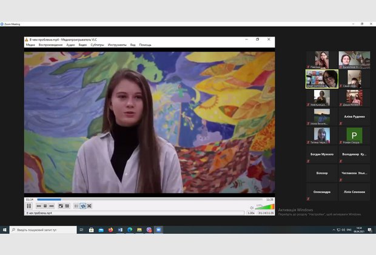Open the Инструменты menu
376x255 pixels.
pos(117,45)
